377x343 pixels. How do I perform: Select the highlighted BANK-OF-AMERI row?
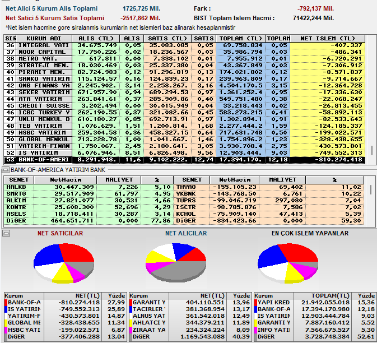click(x=184, y=160)
